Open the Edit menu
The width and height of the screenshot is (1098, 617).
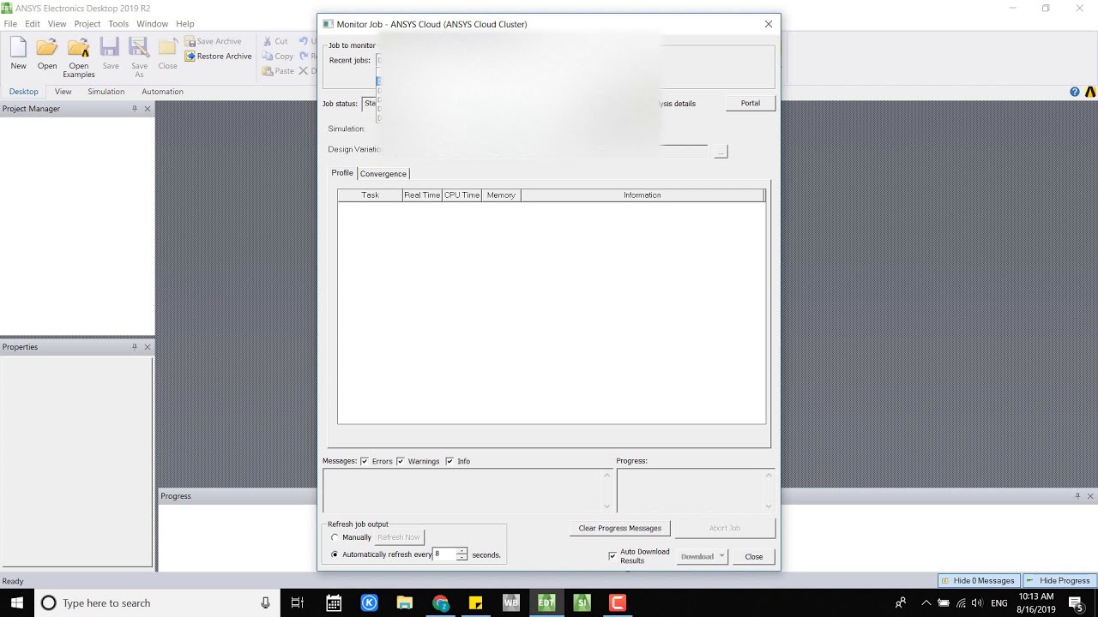(33, 24)
